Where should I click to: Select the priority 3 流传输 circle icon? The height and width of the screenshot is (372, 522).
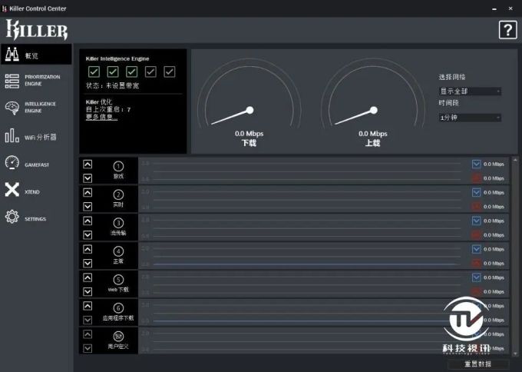pos(118,223)
